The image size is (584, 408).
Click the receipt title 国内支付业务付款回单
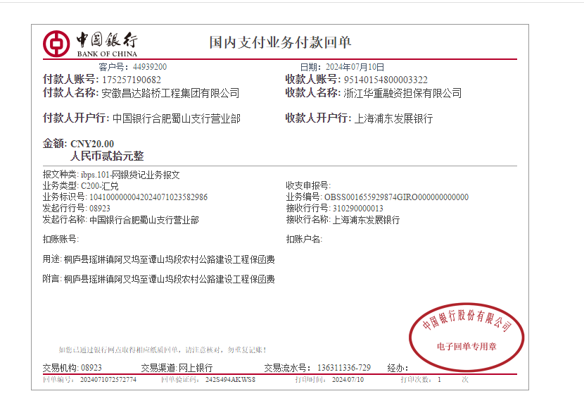280,42
